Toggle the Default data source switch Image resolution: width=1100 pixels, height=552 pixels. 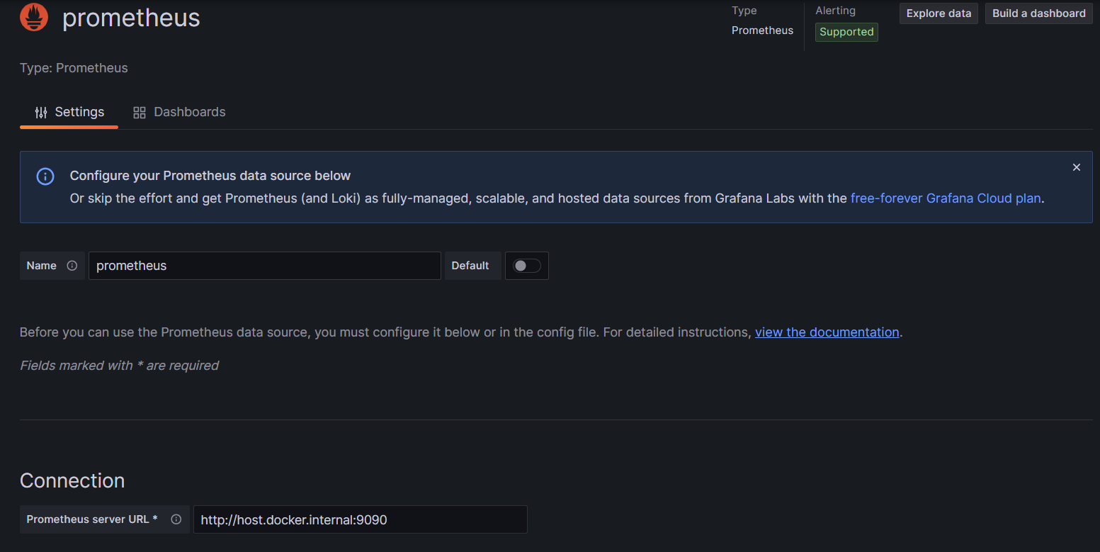[x=527, y=266]
